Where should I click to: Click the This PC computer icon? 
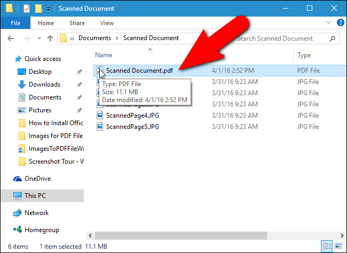click(x=18, y=196)
